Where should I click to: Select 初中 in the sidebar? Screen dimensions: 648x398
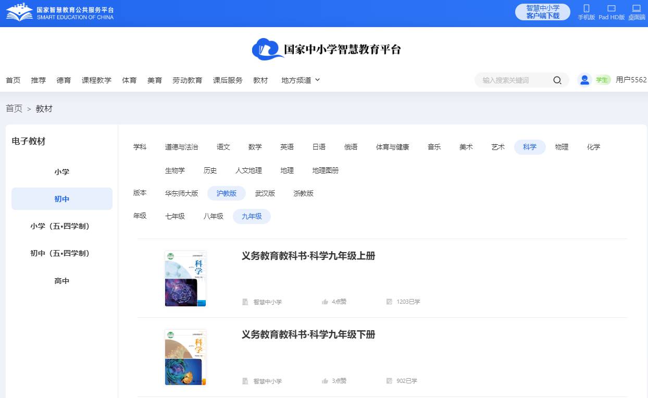tap(62, 199)
